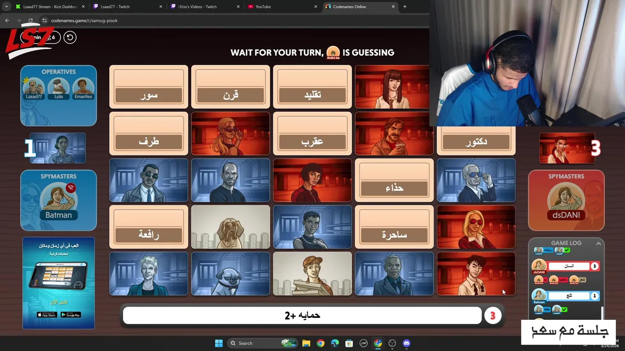Close the YouTube tab
The width and height of the screenshot is (625, 351).
315,7
